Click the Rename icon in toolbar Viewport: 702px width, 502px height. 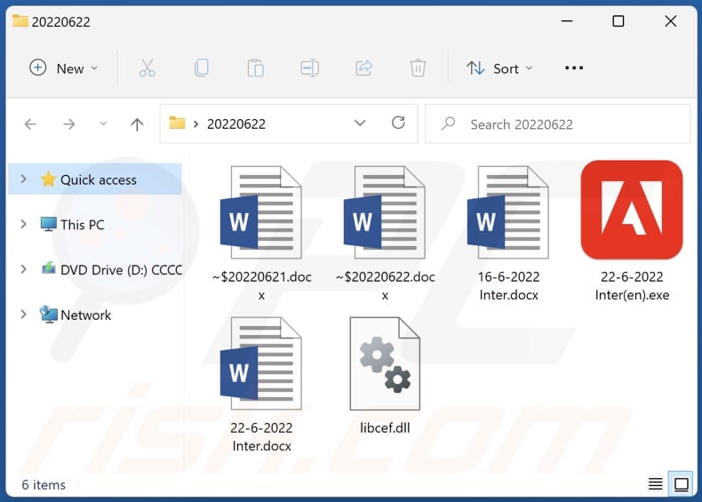point(310,68)
